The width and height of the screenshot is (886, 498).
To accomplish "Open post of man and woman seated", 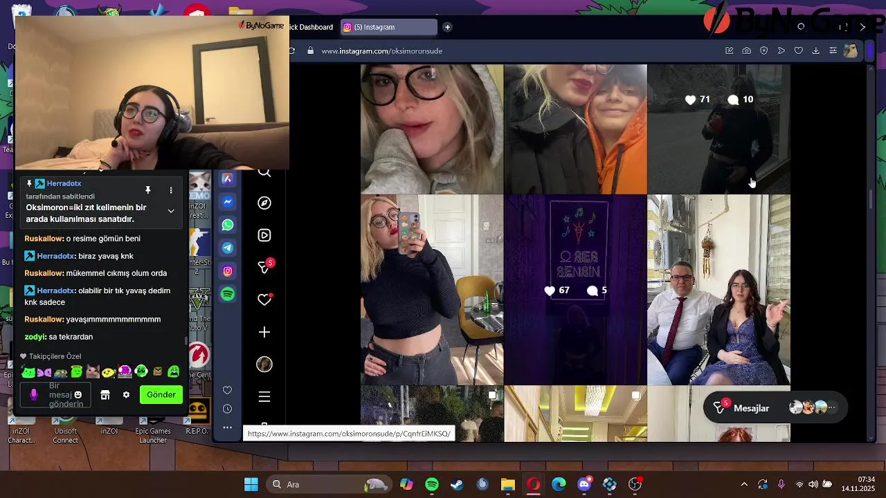I will coord(718,290).
